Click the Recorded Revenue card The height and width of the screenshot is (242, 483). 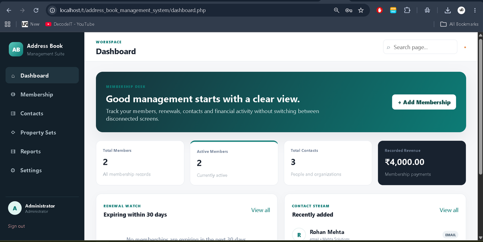pos(422,163)
